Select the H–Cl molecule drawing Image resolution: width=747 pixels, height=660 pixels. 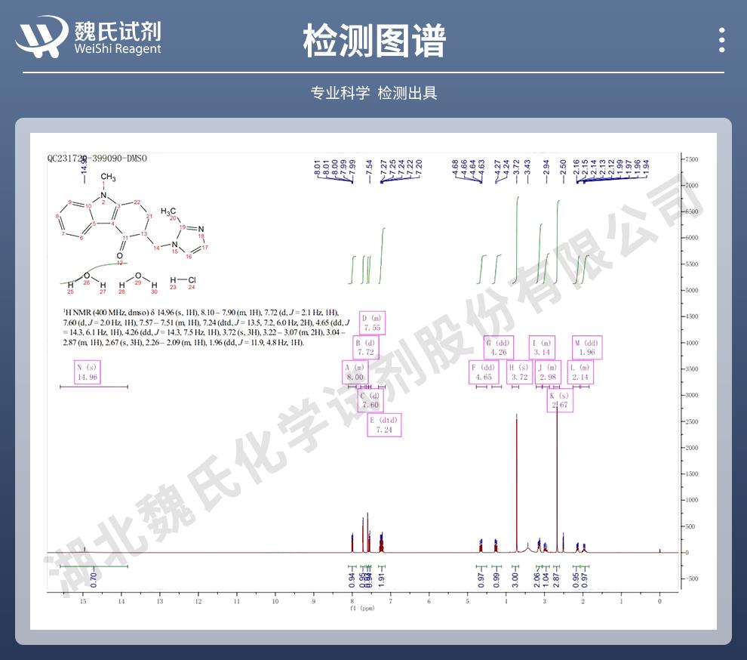pos(182,282)
